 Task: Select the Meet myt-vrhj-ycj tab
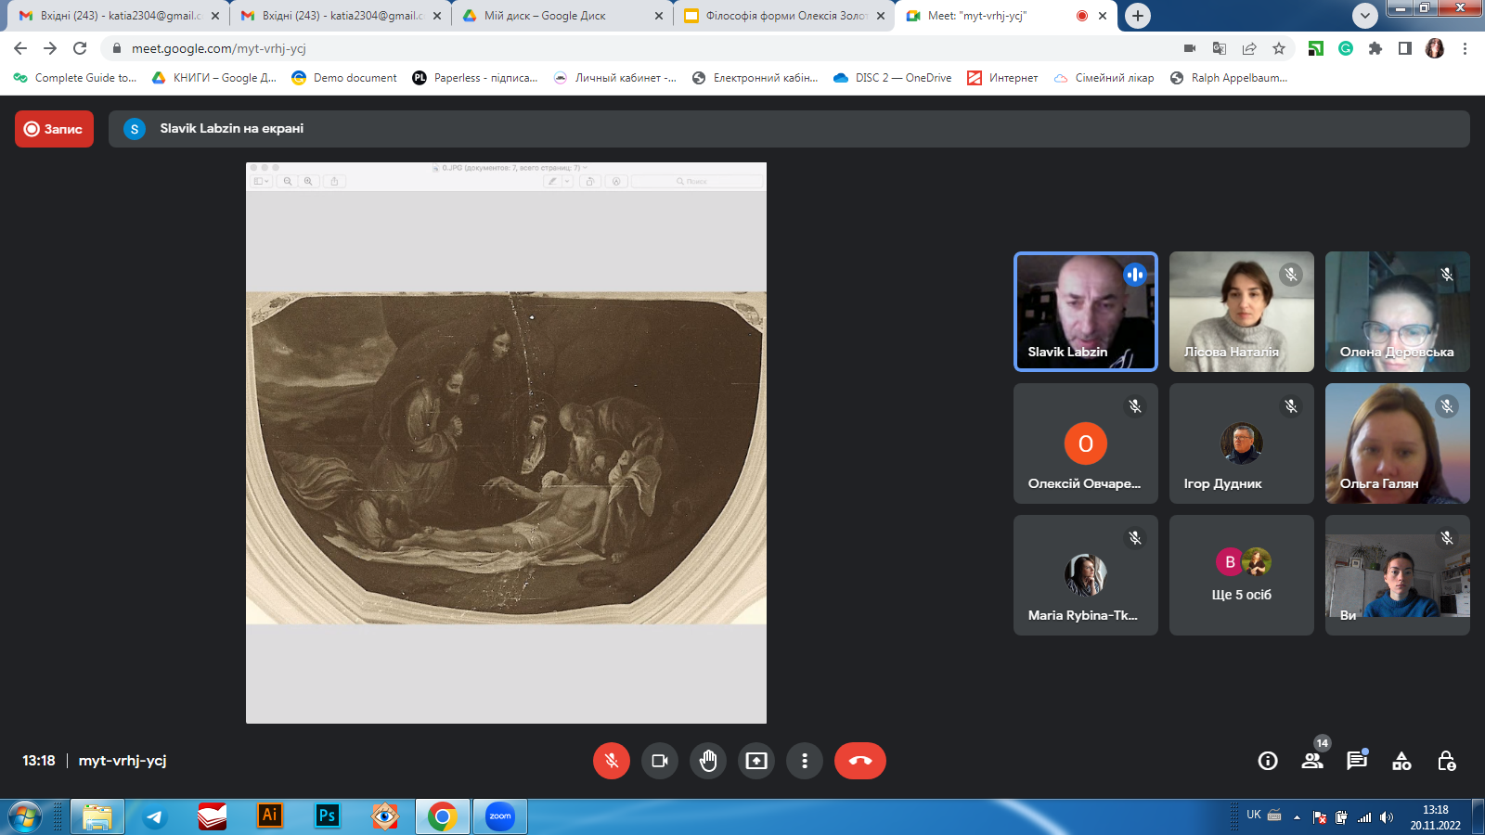click(1006, 16)
